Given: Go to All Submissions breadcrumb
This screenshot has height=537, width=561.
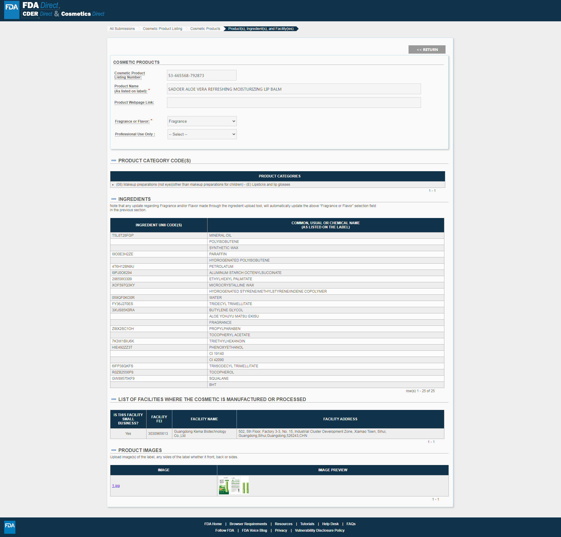Looking at the screenshot, I should pos(122,29).
